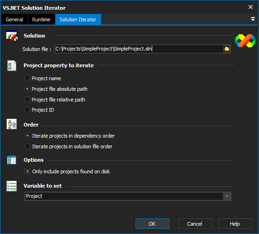This screenshot has height=234, width=259.
Task: Click the Variable to set heading
Action: (x=43, y=186)
